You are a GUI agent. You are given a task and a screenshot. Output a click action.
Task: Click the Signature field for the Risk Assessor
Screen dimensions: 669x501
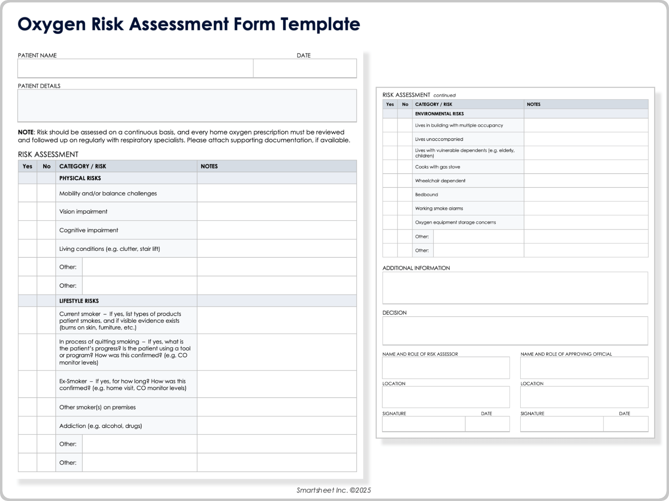pos(423,424)
